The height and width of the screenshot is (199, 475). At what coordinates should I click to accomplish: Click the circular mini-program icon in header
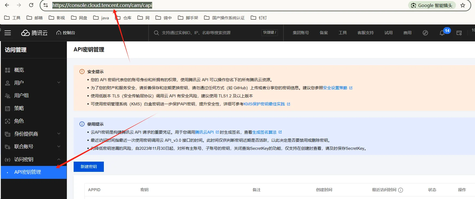[x=425, y=33]
